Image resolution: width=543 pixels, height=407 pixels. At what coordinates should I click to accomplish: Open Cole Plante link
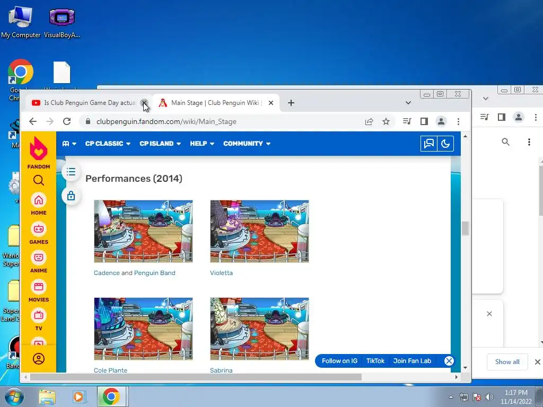(x=110, y=370)
